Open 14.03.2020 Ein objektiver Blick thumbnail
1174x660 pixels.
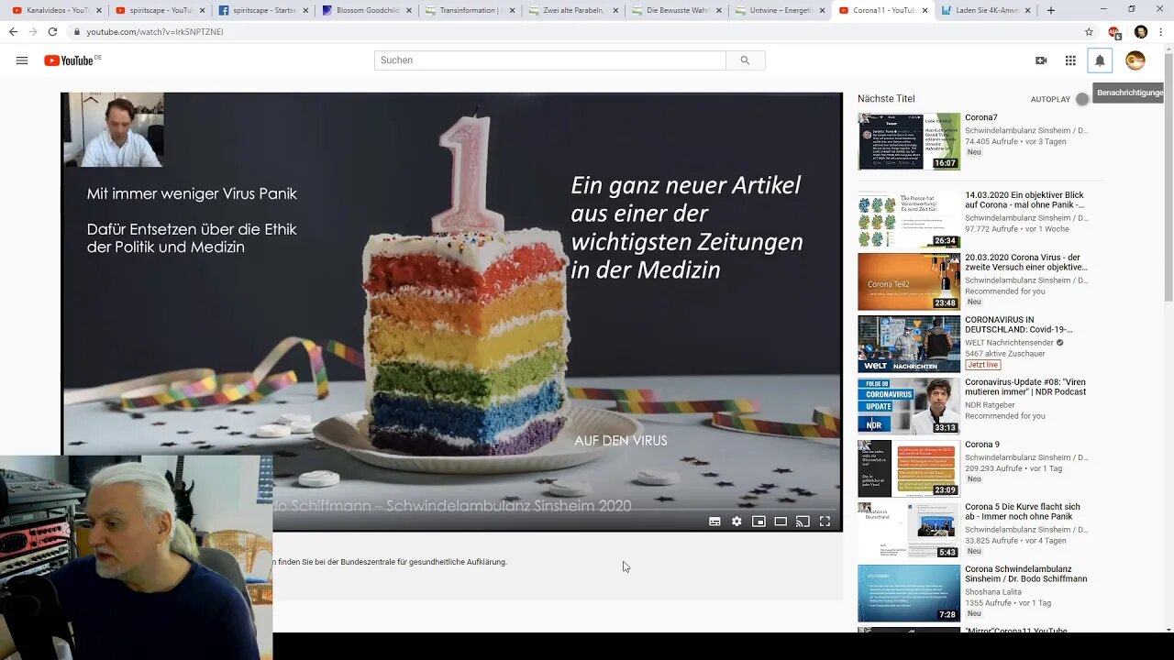pyautogui.click(x=909, y=219)
